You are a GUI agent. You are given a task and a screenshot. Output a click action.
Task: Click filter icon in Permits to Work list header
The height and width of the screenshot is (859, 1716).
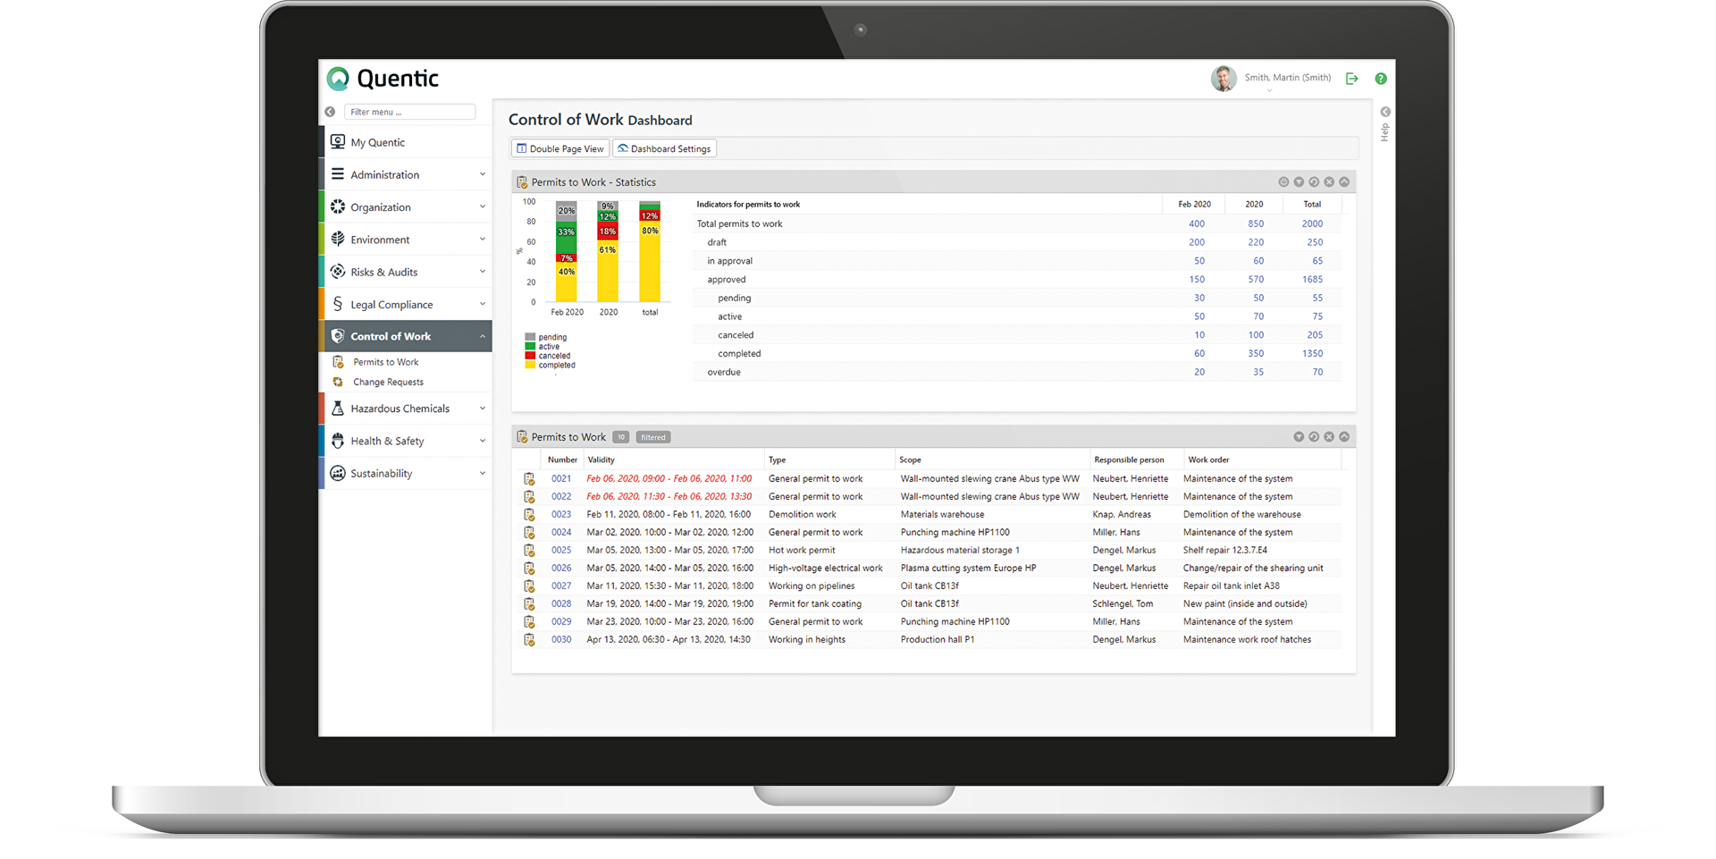point(1299,437)
